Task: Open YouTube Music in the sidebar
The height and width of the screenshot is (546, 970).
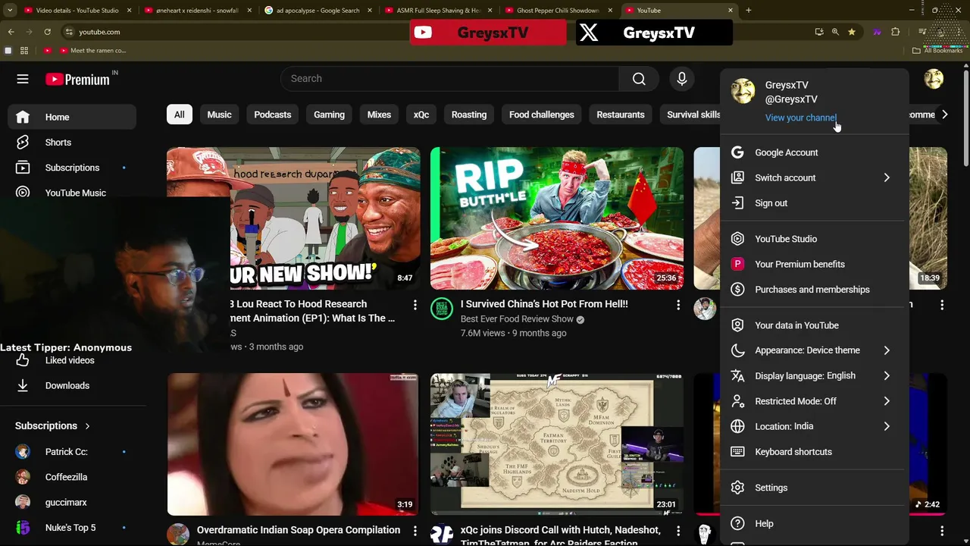Action: 72,193
